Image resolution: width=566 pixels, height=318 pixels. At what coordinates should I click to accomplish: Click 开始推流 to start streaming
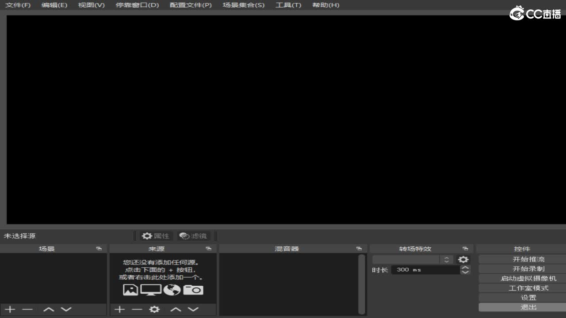(x=522, y=259)
